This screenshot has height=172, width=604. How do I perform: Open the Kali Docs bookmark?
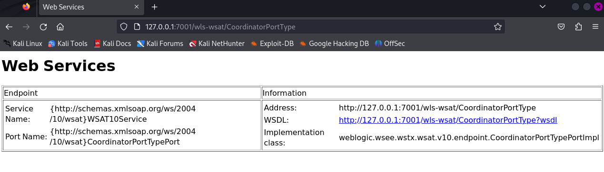(112, 44)
